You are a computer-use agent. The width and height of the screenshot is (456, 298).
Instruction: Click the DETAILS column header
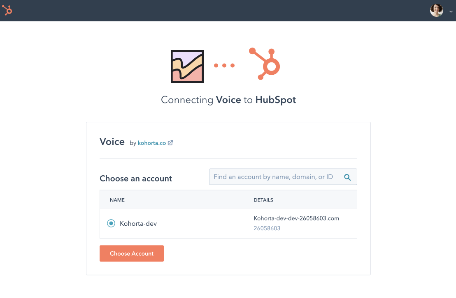click(x=263, y=200)
